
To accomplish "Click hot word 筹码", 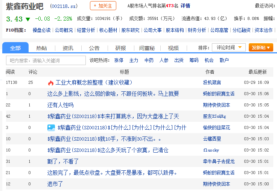I will 194,61.
